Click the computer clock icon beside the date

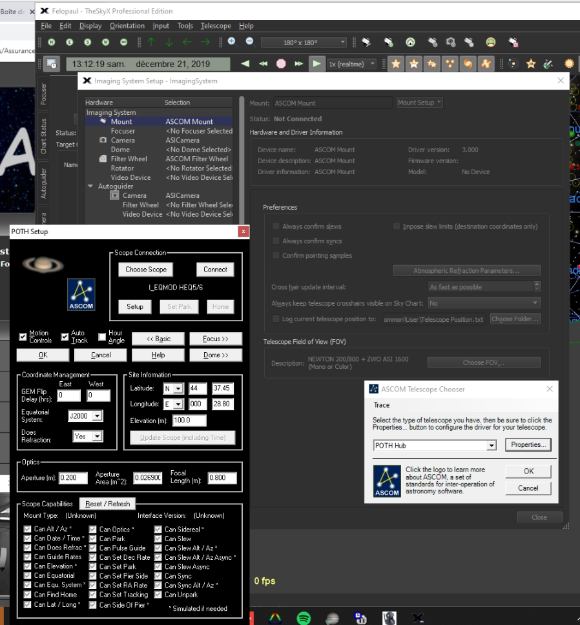(x=52, y=64)
